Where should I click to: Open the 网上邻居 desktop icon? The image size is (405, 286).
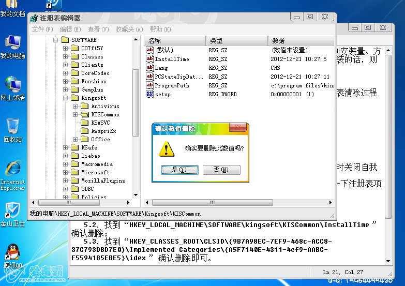pos(12,88)
